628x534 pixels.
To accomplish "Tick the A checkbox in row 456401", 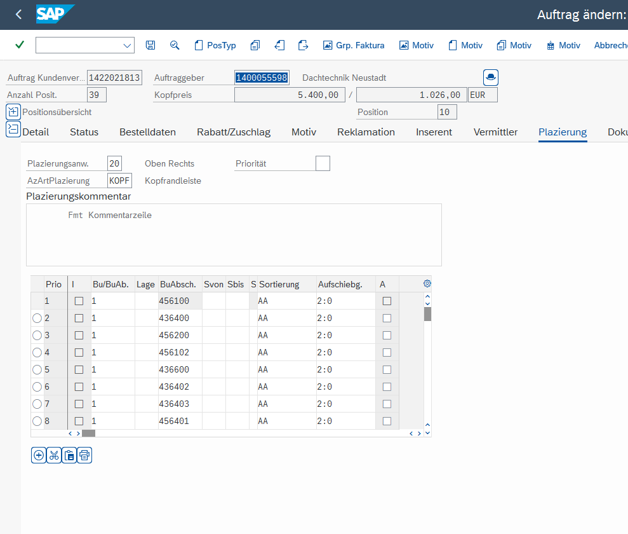I will 387,421.
